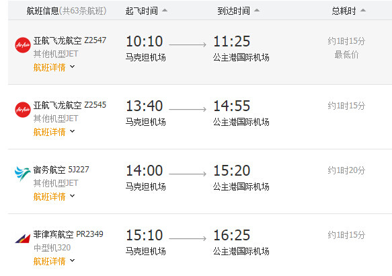Select the 15:10 departure time

(x=145, y=235)
